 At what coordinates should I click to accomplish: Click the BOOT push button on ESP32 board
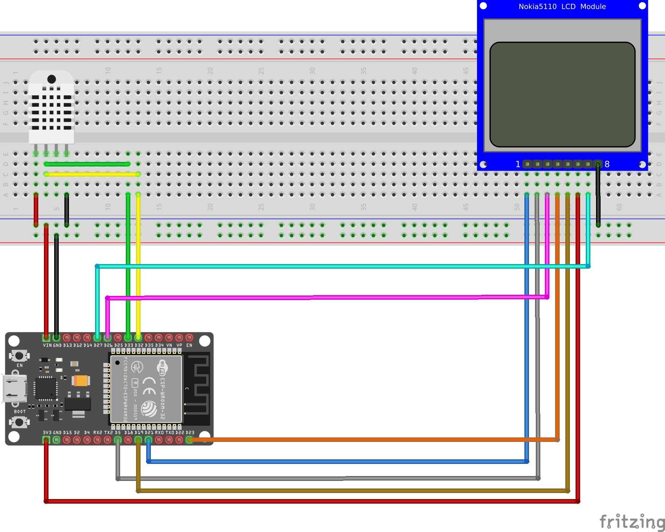tap(19, 422)
